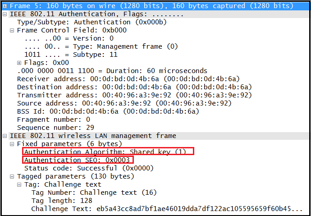Expand the Frame 5 summary row

5,6
